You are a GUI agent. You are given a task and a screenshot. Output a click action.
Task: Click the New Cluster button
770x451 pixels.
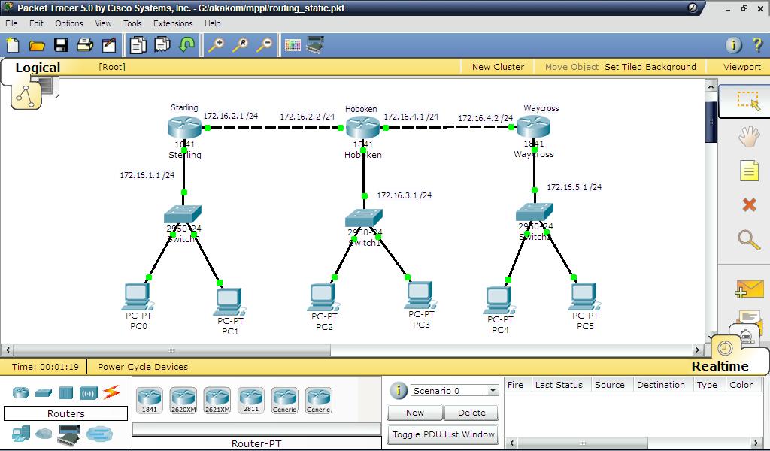498,67
